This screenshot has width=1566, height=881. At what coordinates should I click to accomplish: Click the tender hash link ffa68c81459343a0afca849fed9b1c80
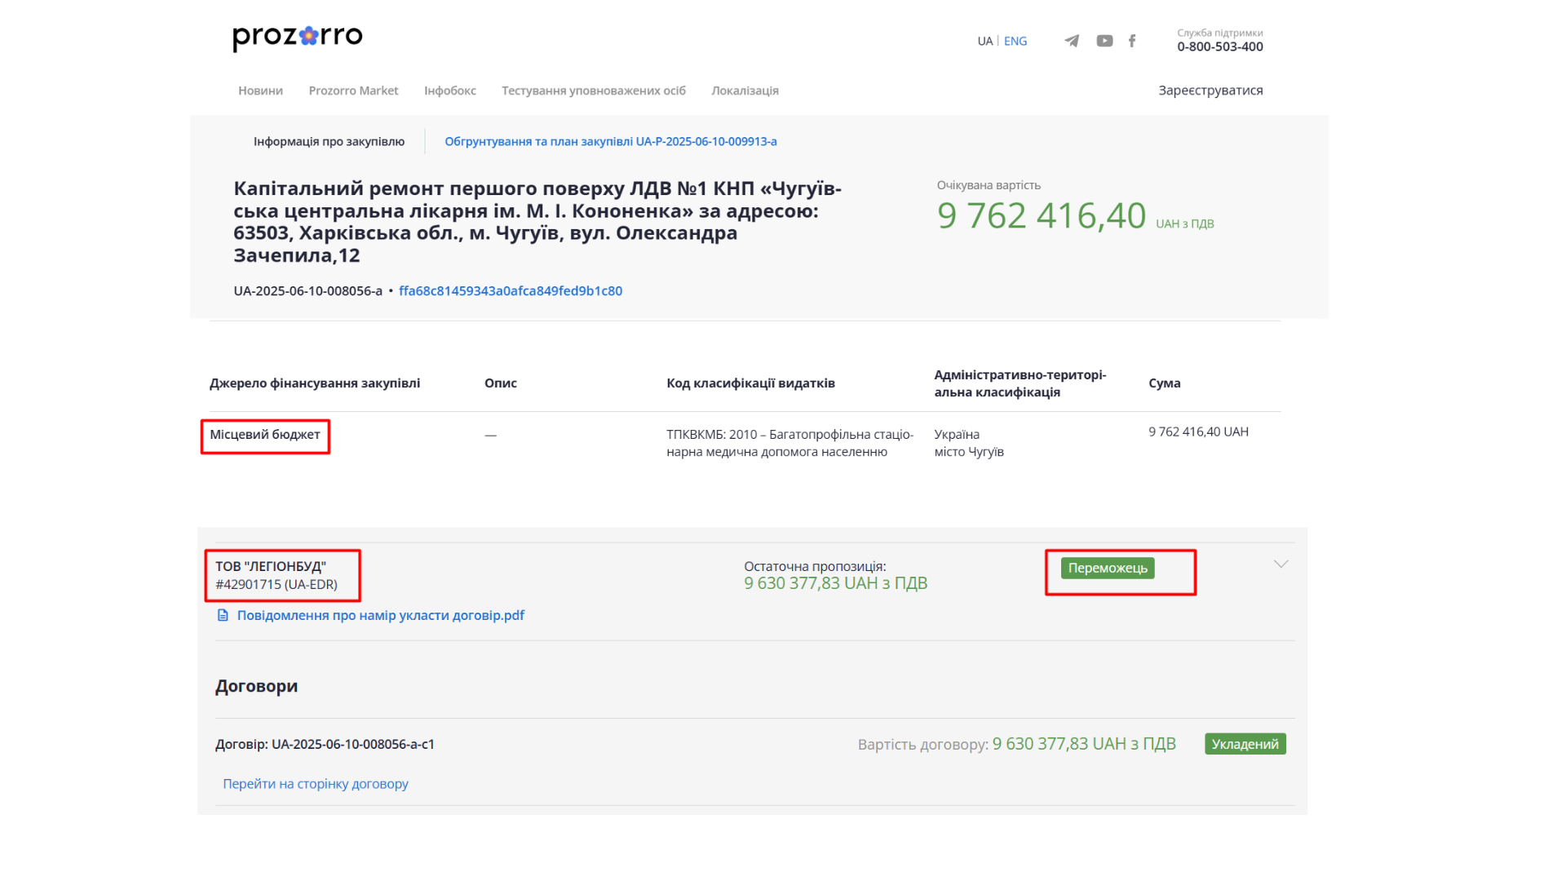tap(511, 290)
